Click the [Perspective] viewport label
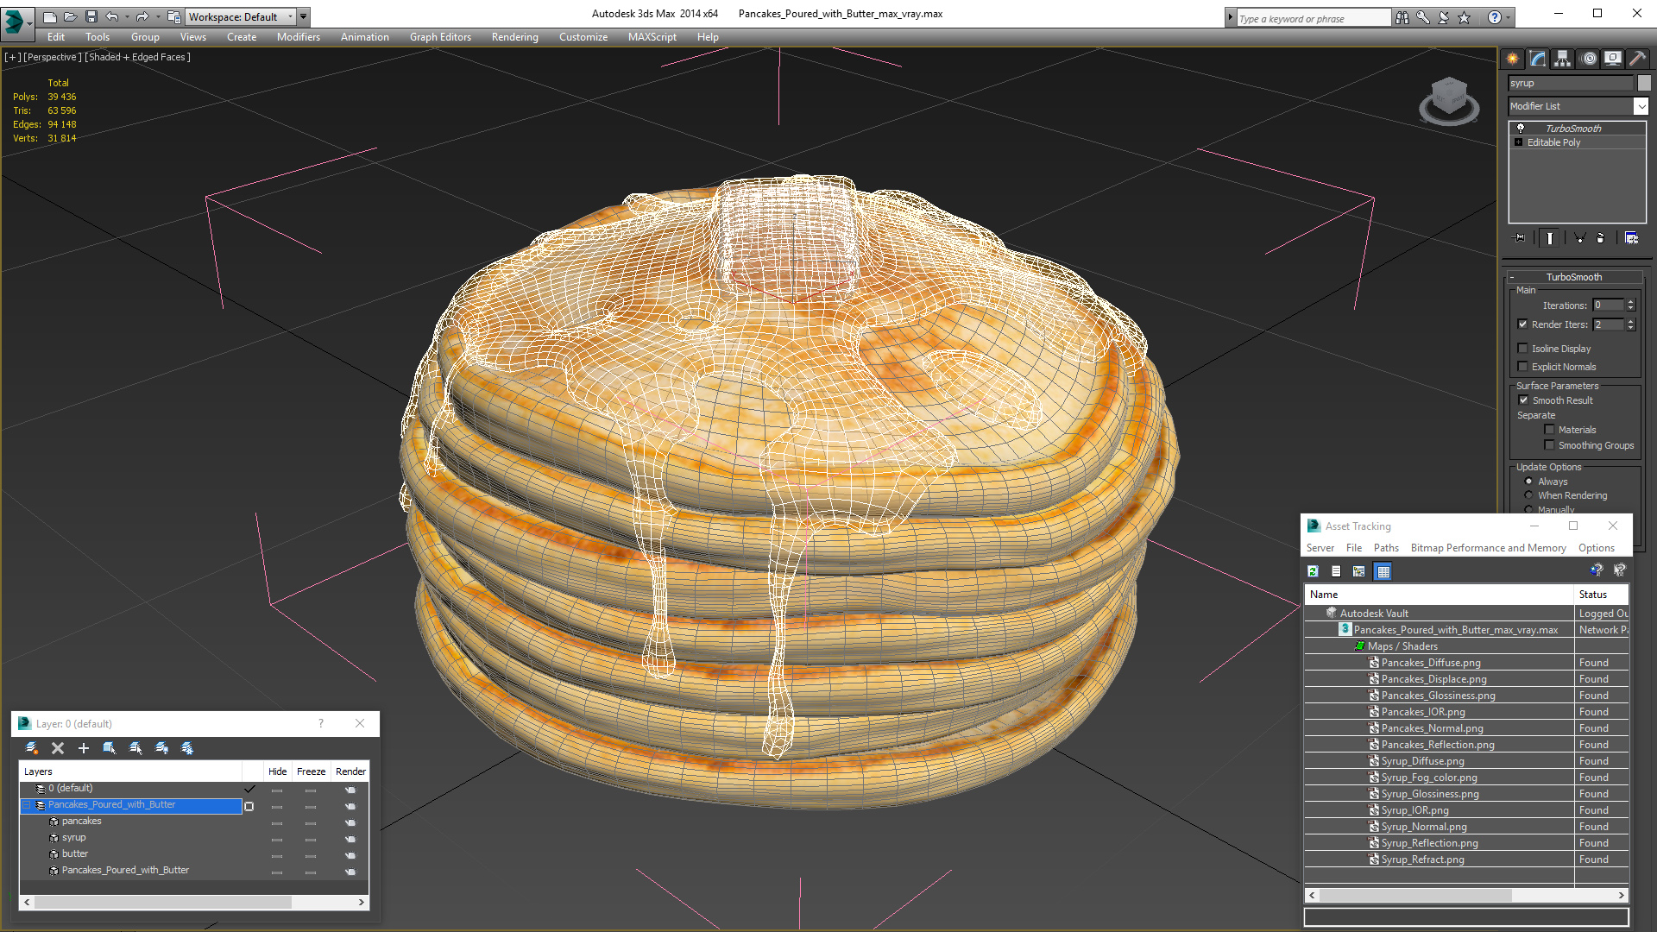Viewport: 1657px width, 932px height. click(53, 57)
